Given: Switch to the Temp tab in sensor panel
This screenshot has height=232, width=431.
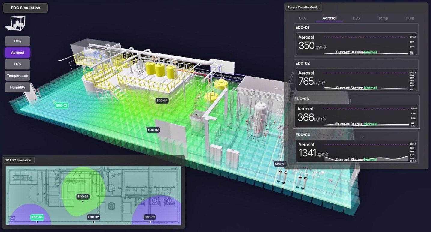Looking at the screenshot, I should pyautogui.click(x=383, y=18).
